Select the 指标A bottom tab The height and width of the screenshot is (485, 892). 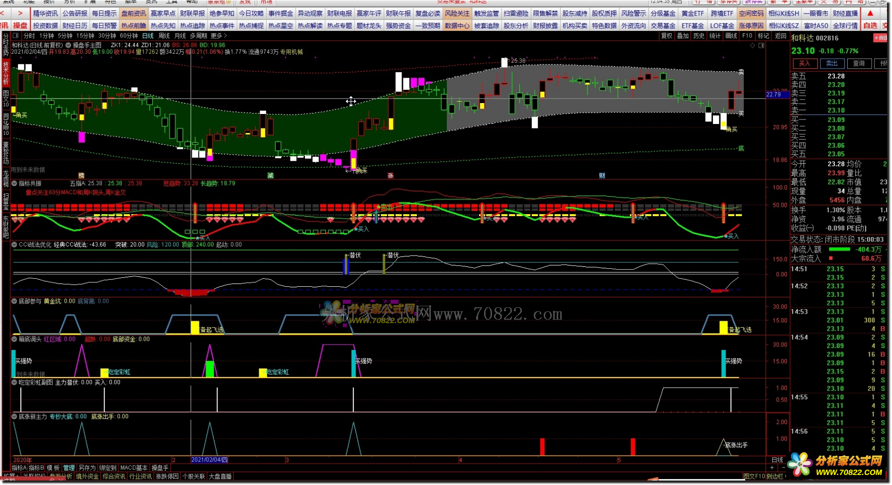[x=19, y=468]
